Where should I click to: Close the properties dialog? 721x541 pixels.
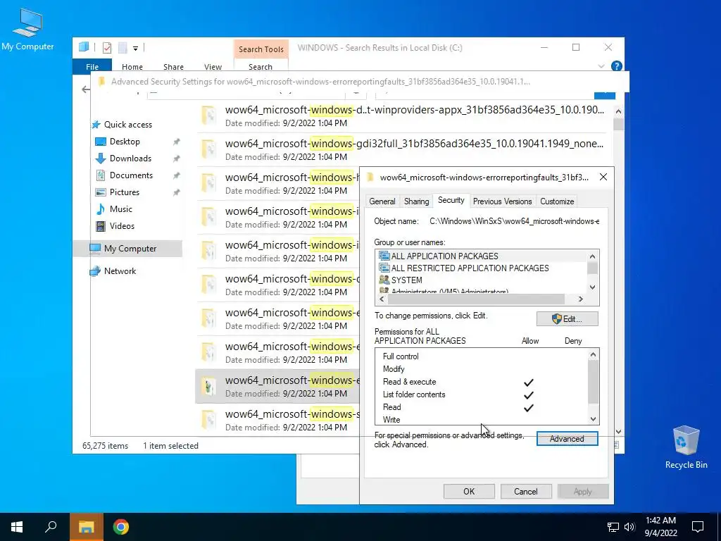(x=603, y=177)
